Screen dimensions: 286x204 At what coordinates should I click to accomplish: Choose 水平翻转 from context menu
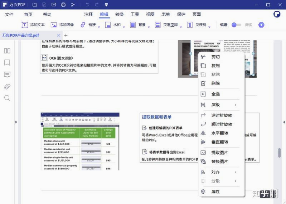pyautogui.click(x=222, y=133)
